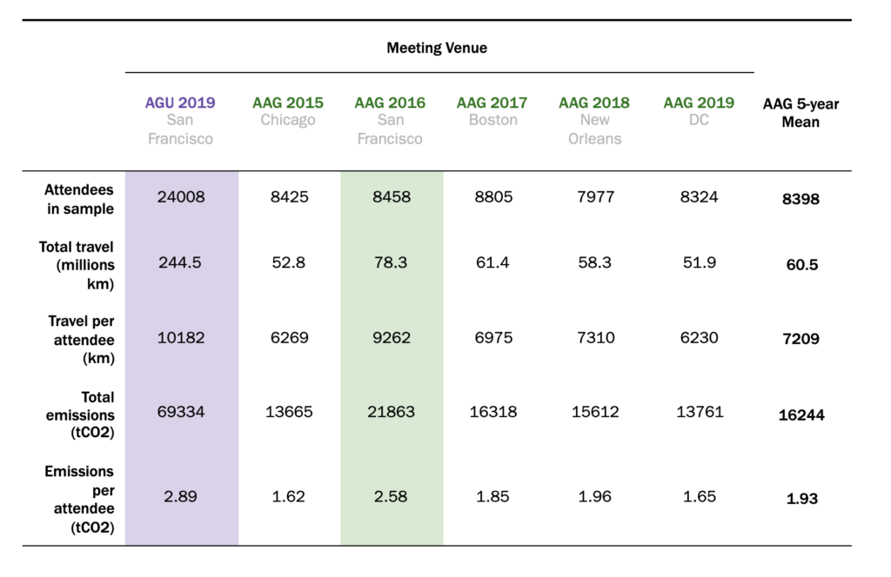
Task: Click the Total travel (millions km) label
Action: 77,265
